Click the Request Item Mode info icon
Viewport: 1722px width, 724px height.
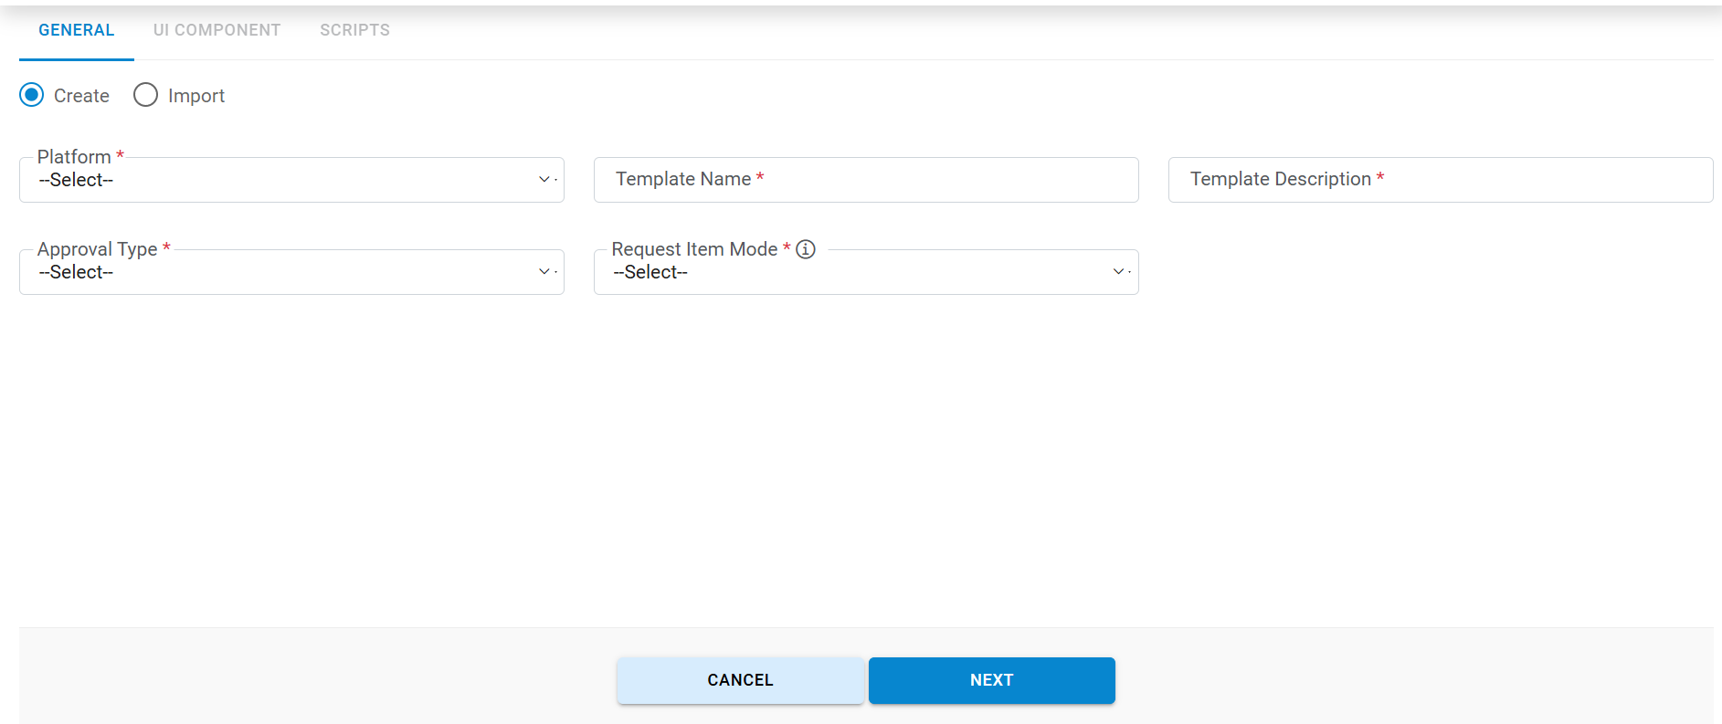coord(806,249)
